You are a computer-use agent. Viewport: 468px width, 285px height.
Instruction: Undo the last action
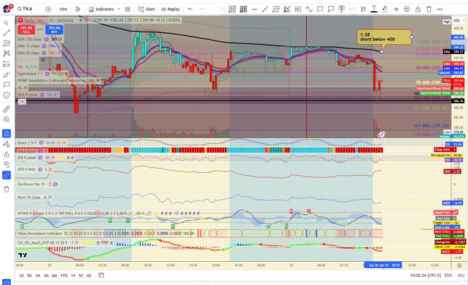(x=190, y=9)
